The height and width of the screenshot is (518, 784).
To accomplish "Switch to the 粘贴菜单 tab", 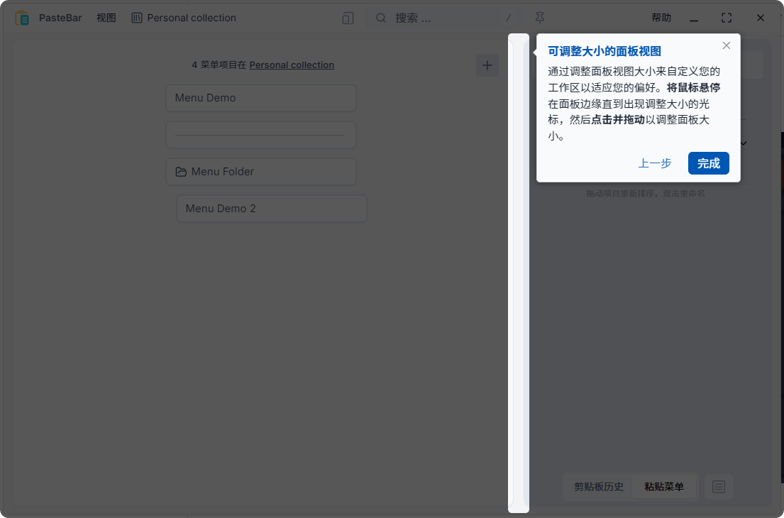I will tap(665, 487).
